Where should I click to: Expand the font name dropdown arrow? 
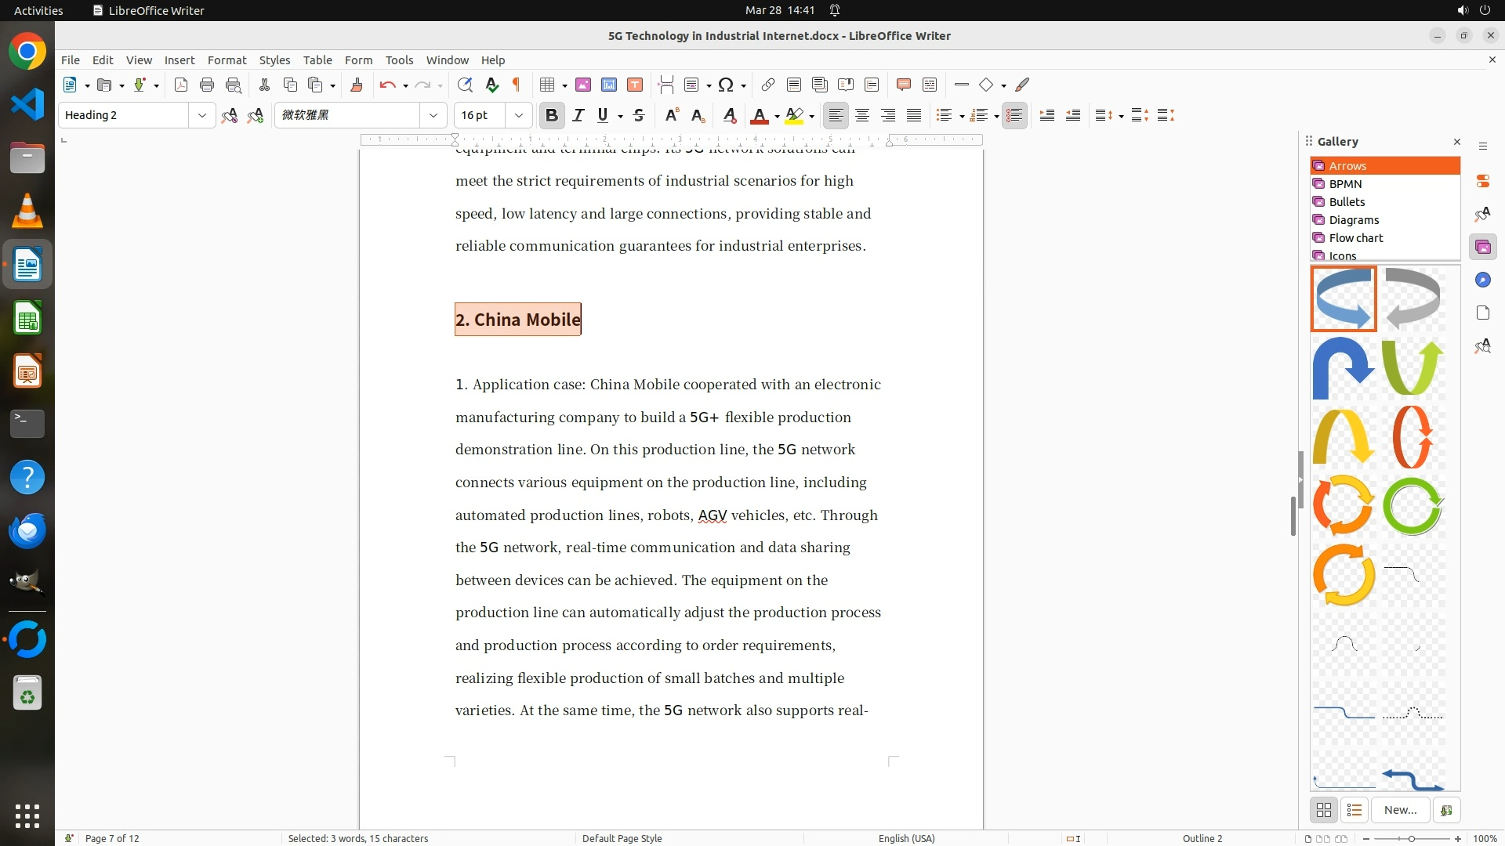[x=433, y=115]
